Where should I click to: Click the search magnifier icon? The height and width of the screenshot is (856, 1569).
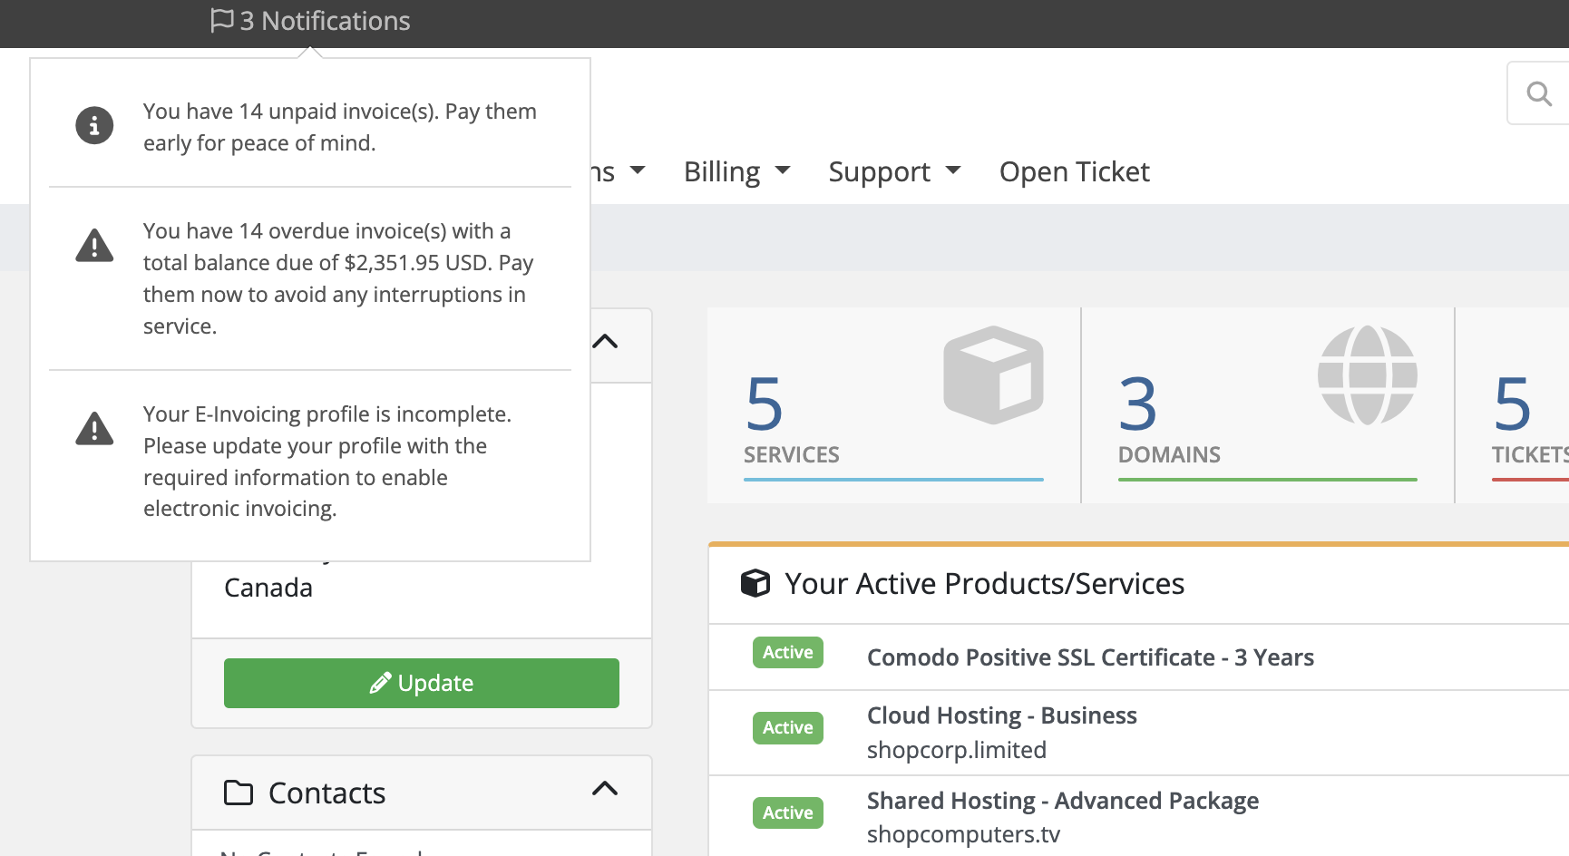tap(1538, 93)
